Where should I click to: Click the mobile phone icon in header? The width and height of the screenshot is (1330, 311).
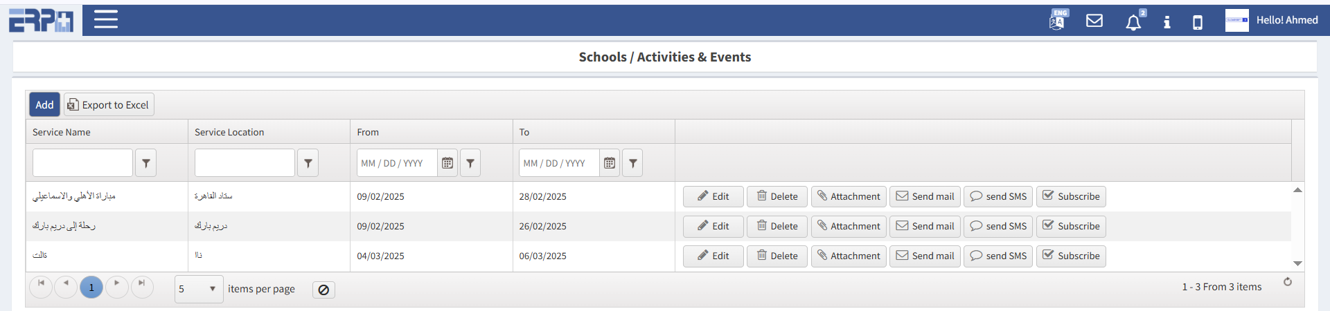pos(1197,22)
